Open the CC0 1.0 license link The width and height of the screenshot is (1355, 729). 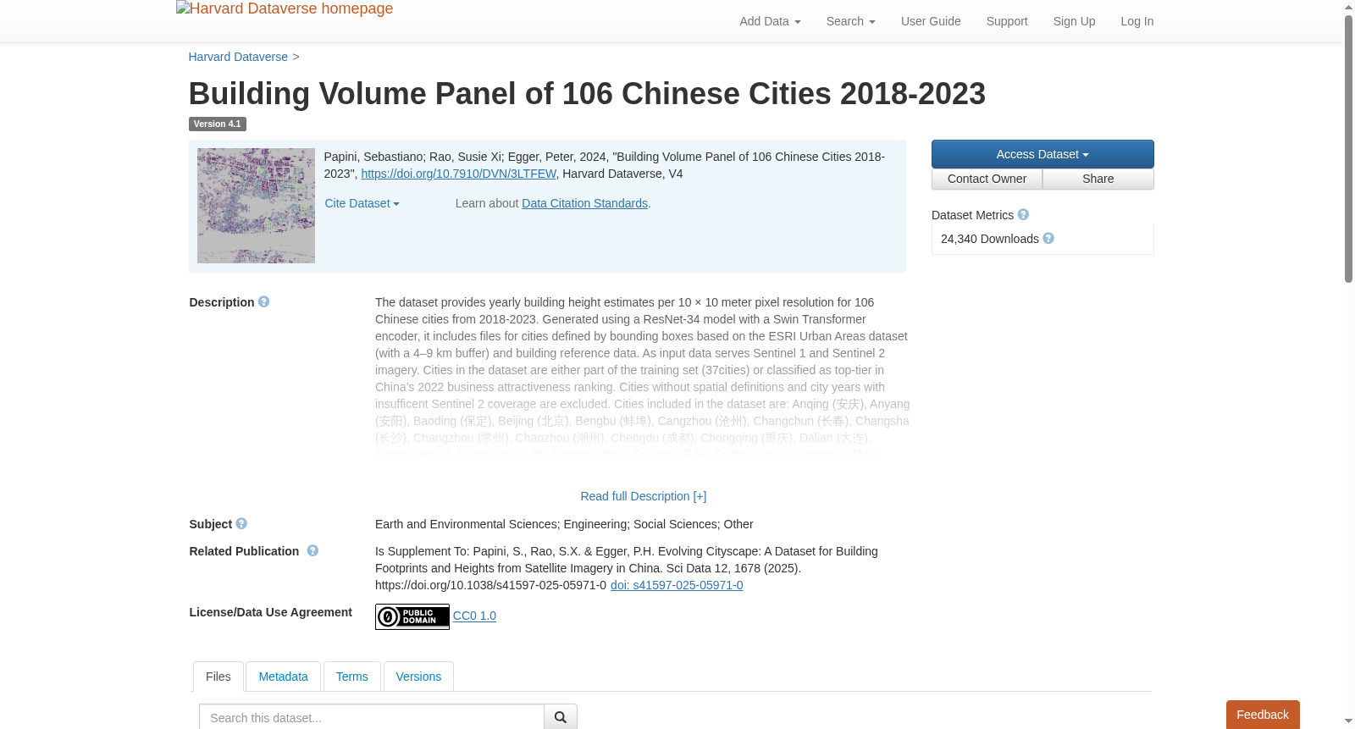474,616
